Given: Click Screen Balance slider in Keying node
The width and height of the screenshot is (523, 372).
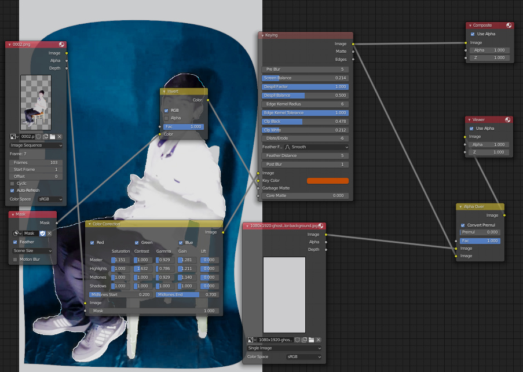Looking at the screenshot, I should 305,78.
